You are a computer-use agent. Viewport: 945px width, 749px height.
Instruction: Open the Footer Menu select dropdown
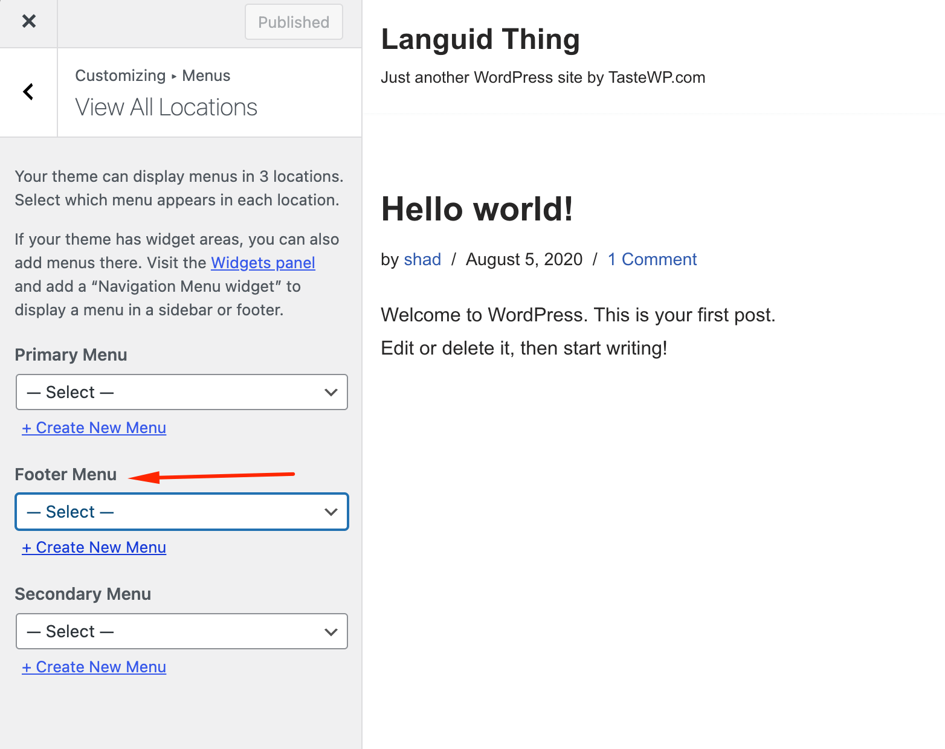pyautogui.click(x=181, y=512)
